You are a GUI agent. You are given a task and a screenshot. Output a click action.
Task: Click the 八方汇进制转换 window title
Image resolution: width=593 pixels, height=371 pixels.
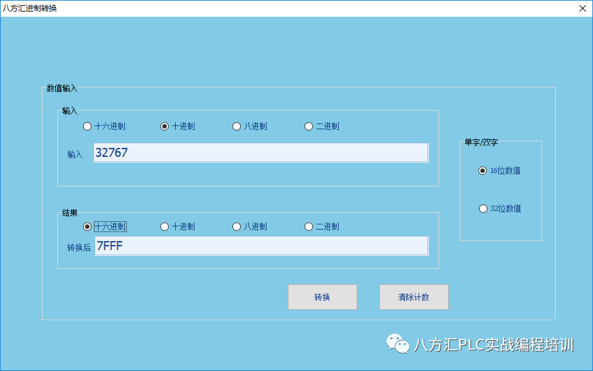tap(30, 8)
